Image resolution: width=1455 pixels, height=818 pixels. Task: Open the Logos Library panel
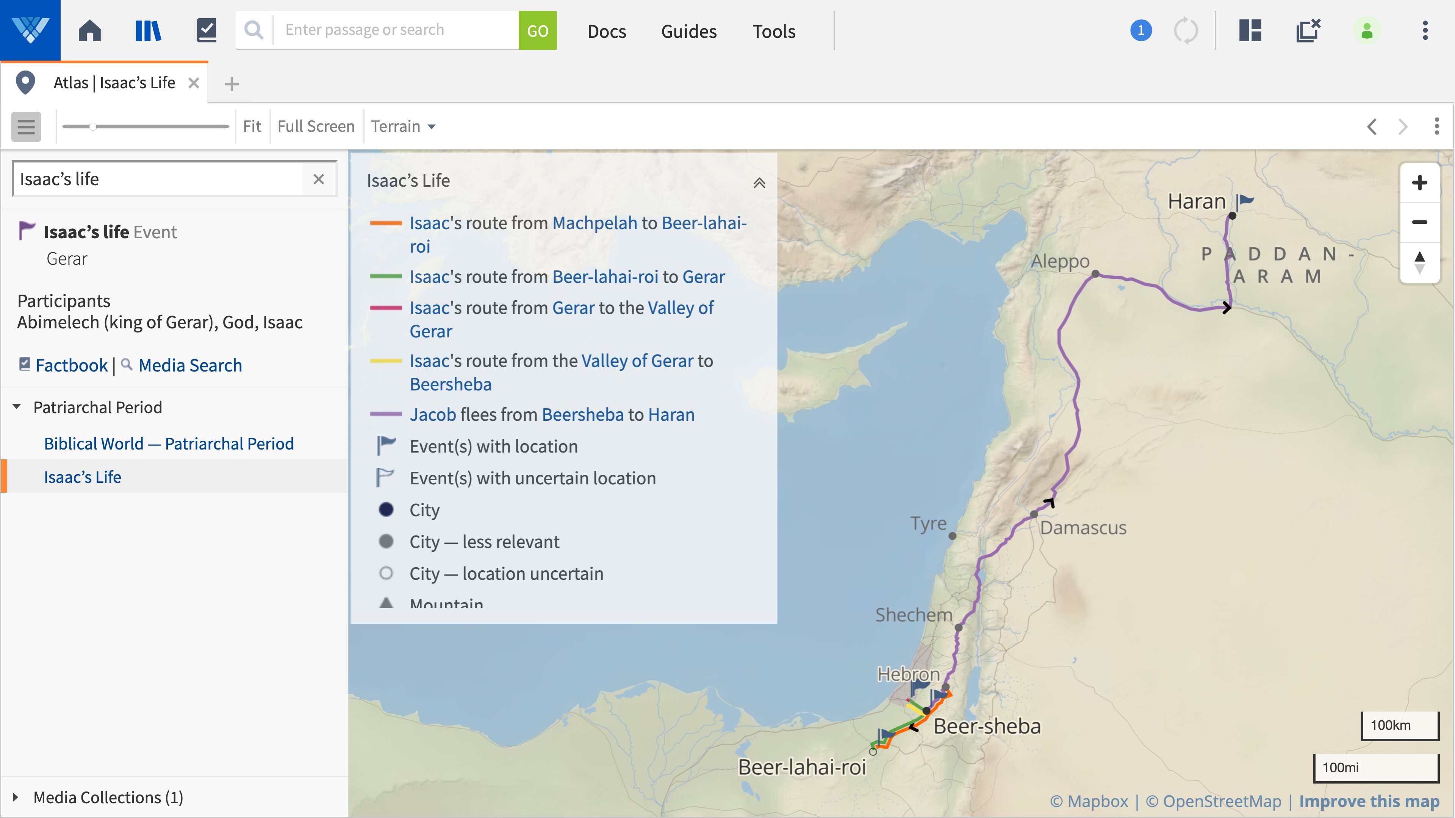coord(147,30)
